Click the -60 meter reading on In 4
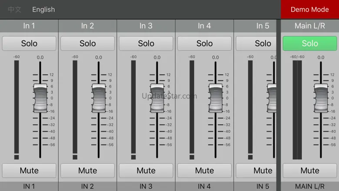 point(192,57)
